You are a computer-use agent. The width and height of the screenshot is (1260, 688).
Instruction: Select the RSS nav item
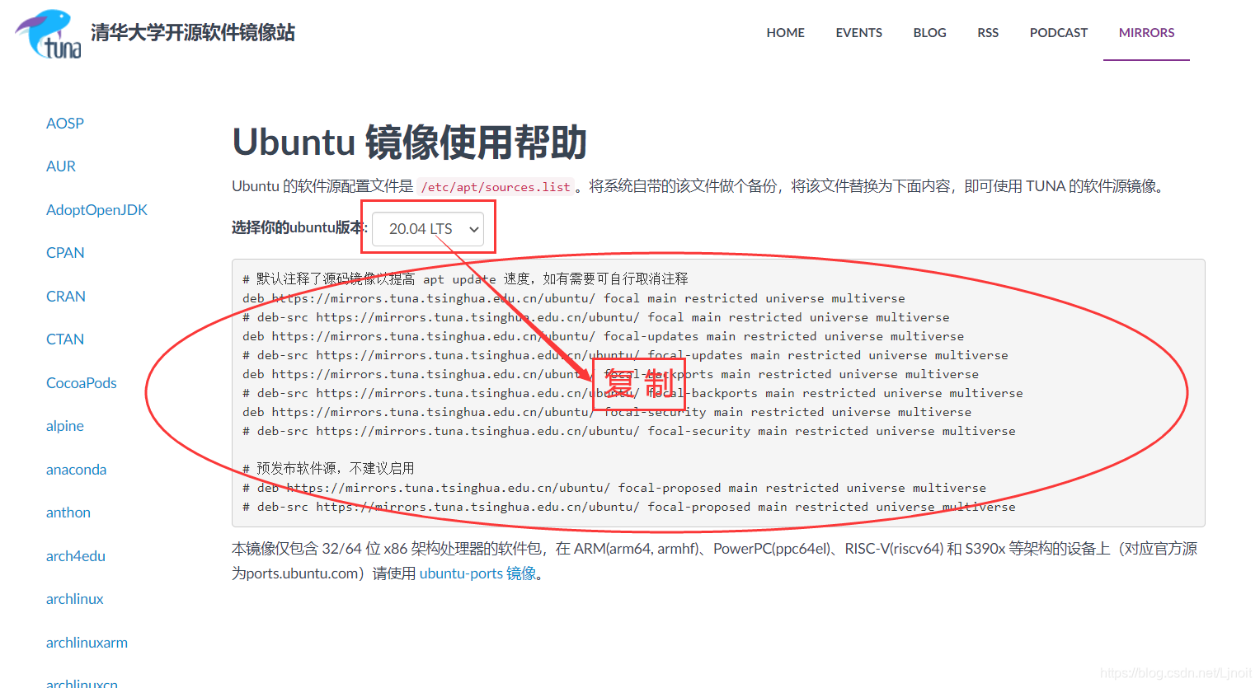pos(988,33)
